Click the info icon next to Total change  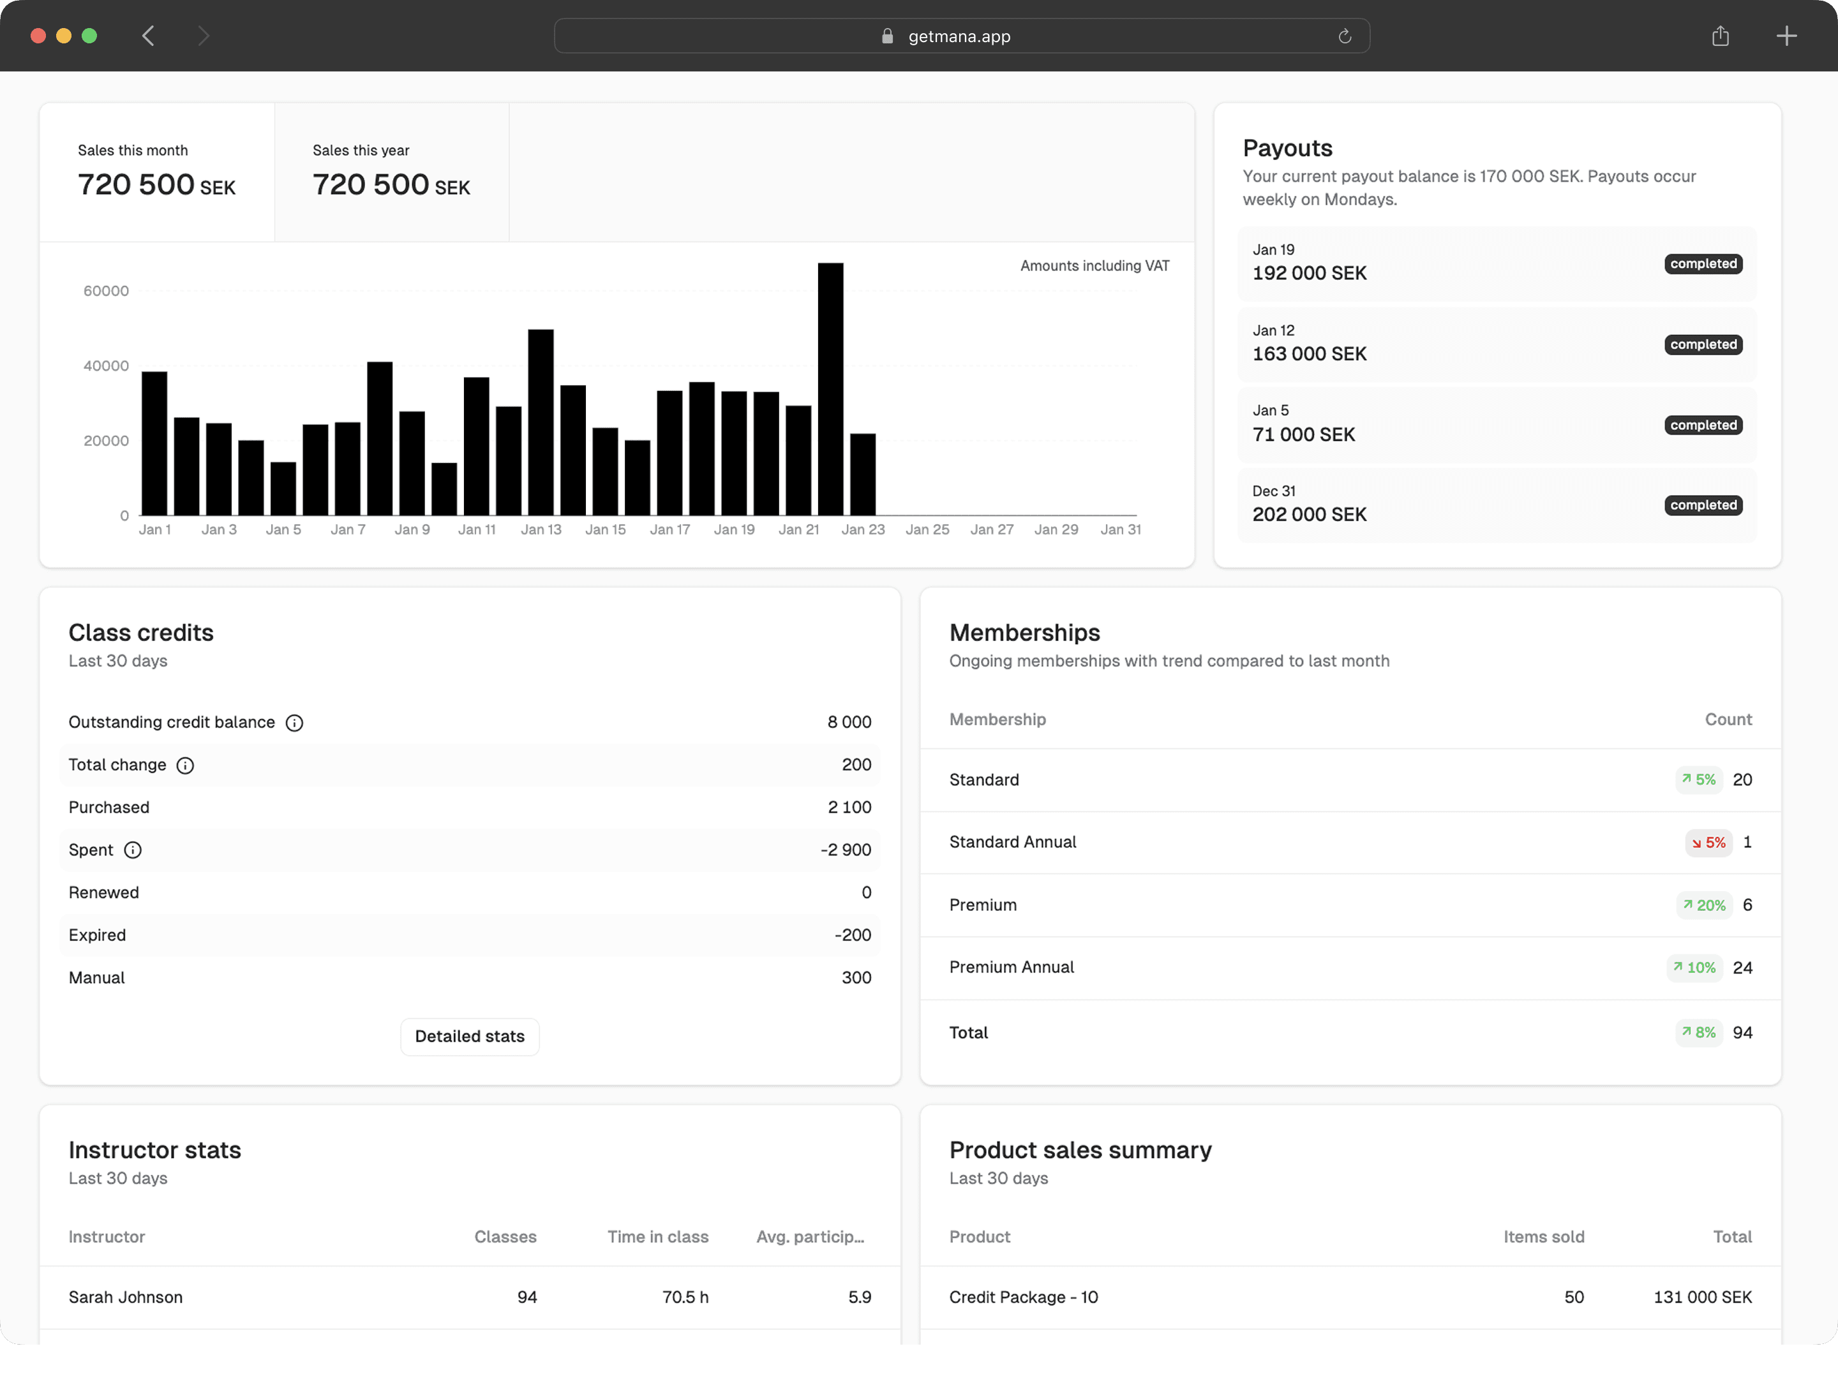(x=185, y=765)
